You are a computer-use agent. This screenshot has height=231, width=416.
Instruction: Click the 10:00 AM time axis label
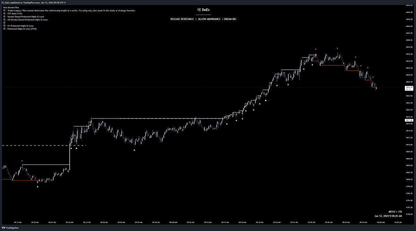pos(380,223)
